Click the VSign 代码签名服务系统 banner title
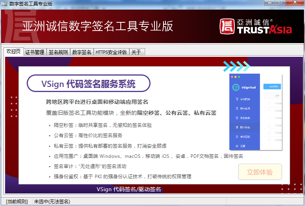Viewport: 305px width, 206px height. 89,83
